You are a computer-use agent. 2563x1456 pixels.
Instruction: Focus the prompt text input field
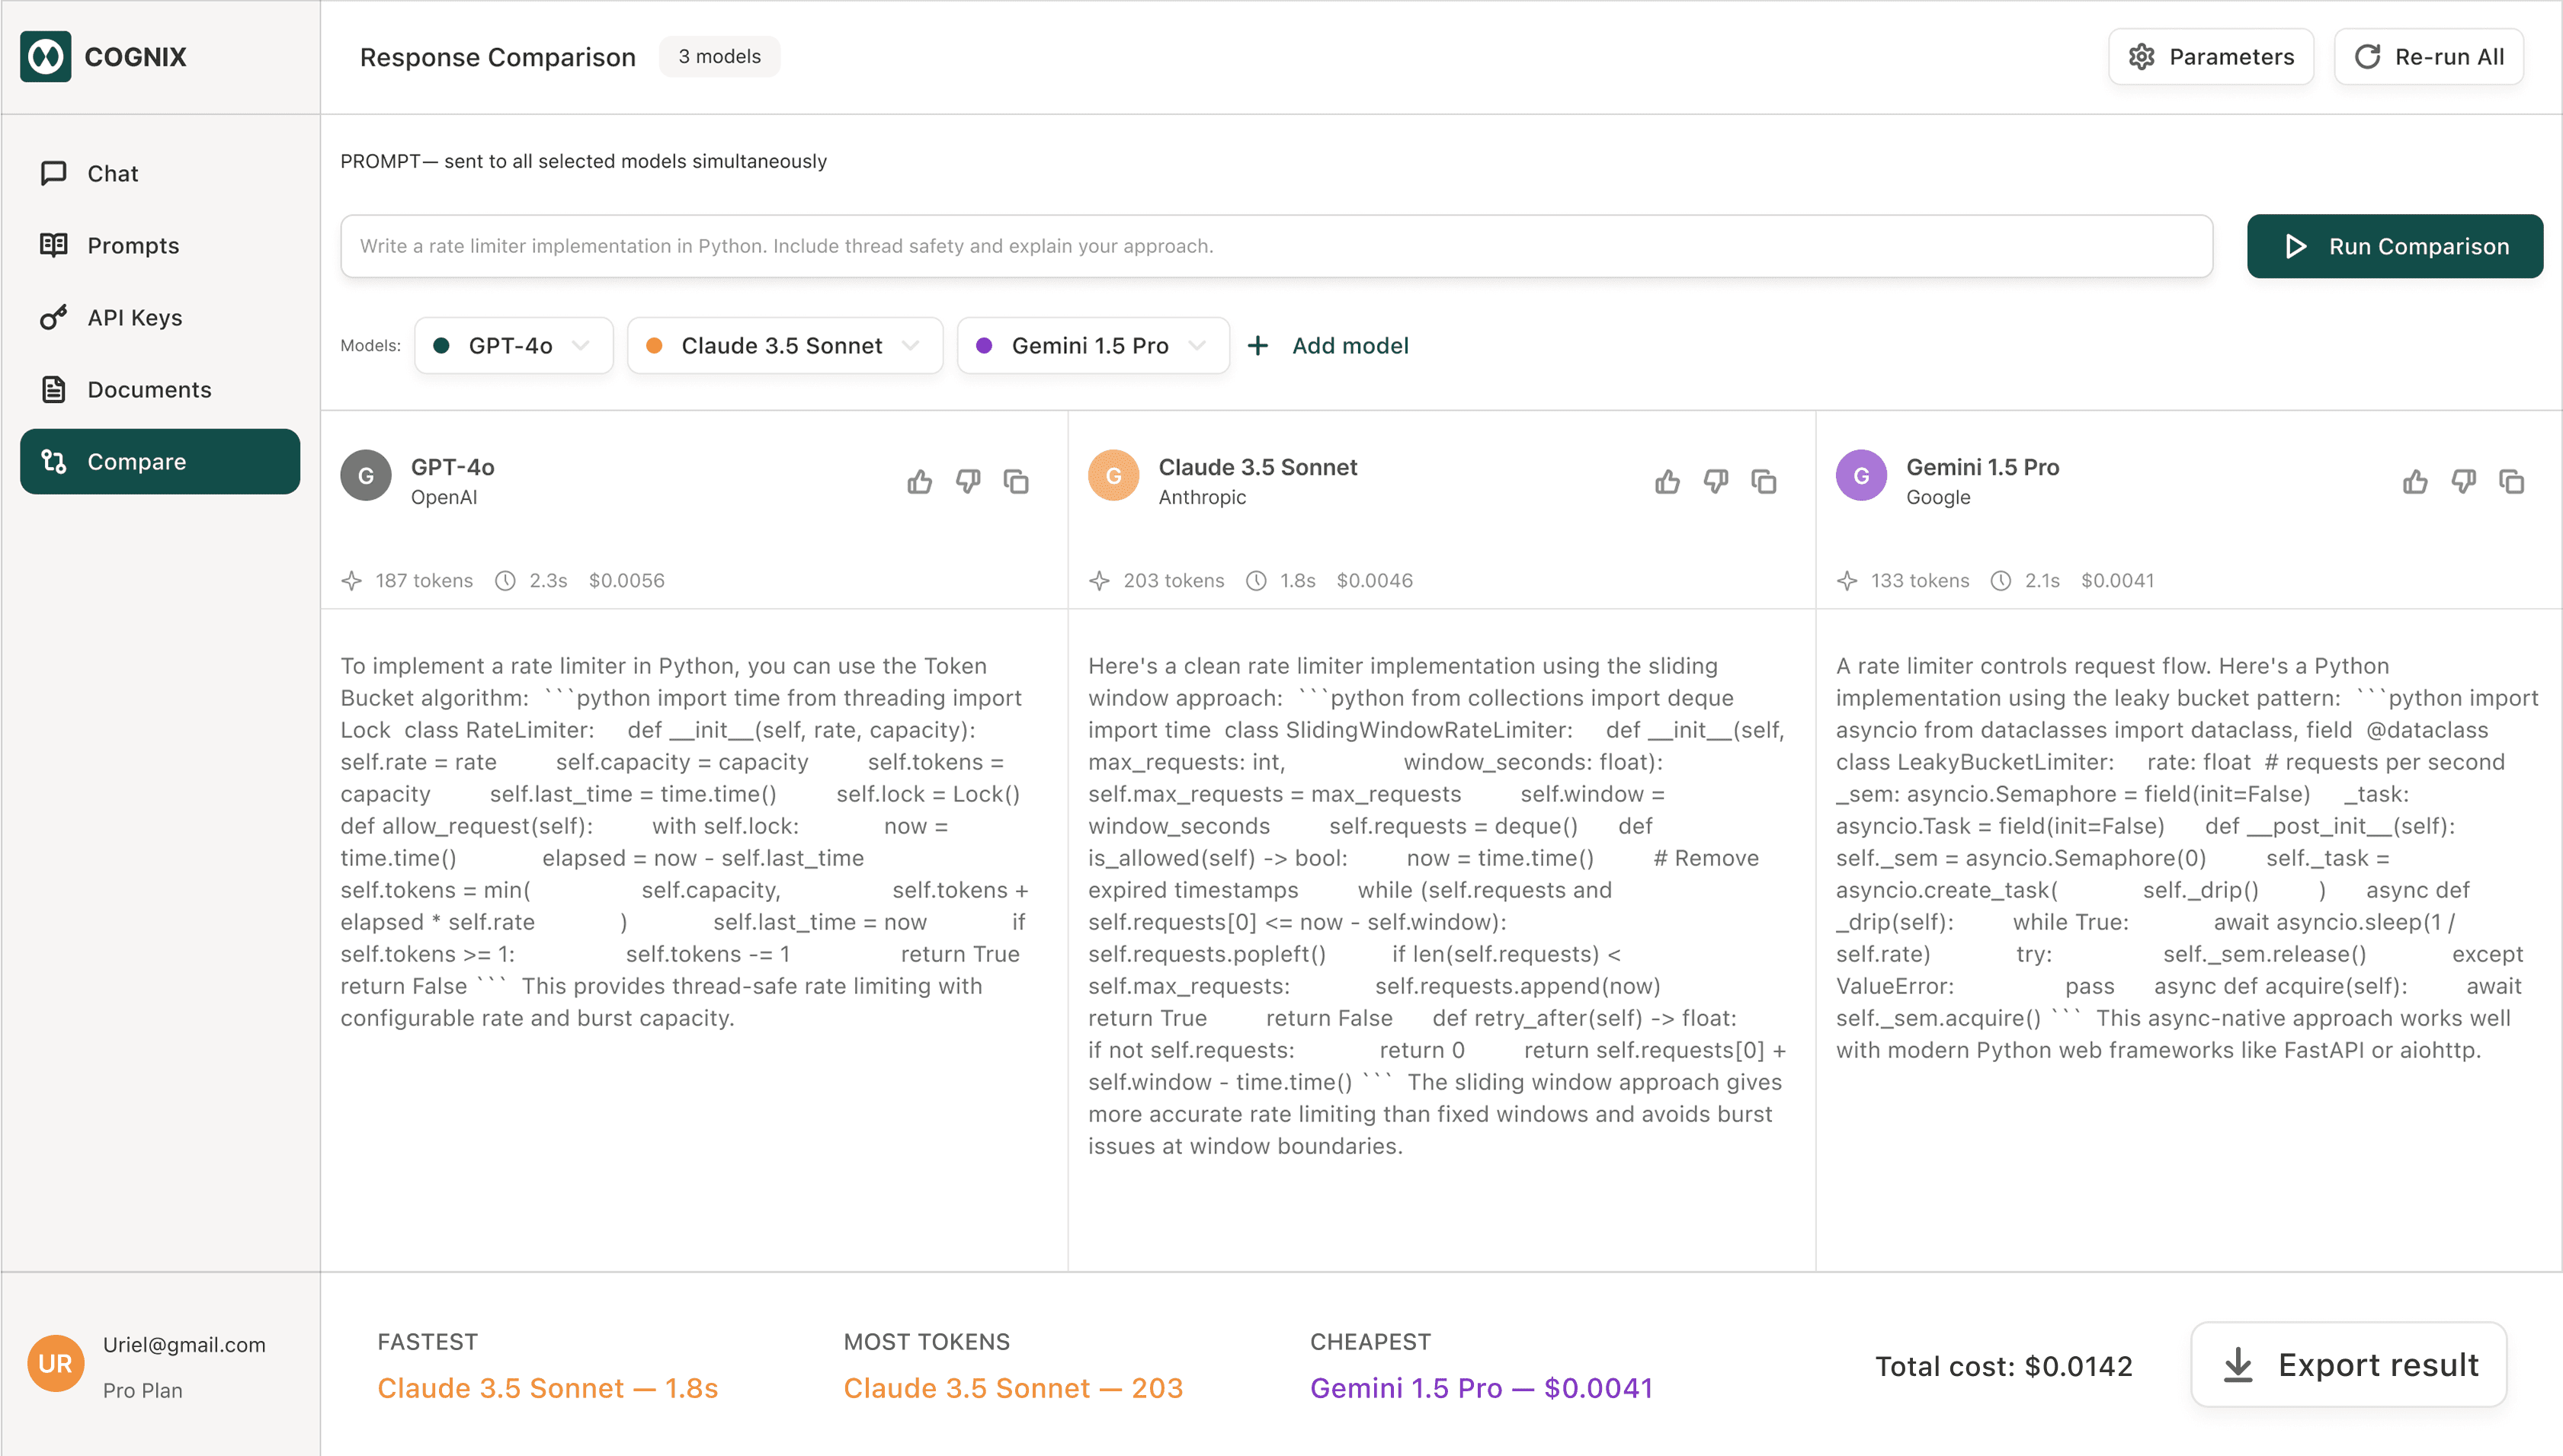coord(1275,246)
